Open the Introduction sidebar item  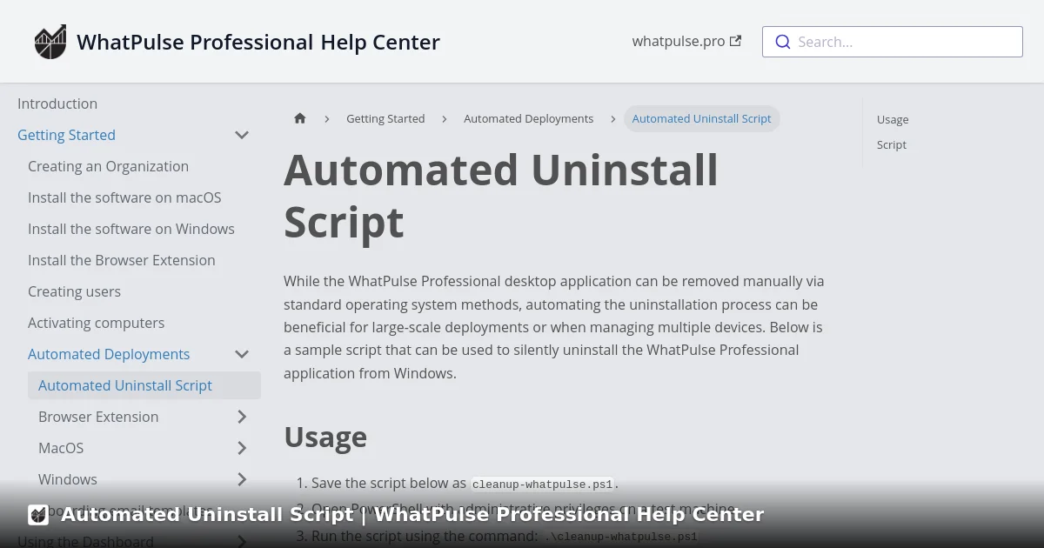coord(57,104)
